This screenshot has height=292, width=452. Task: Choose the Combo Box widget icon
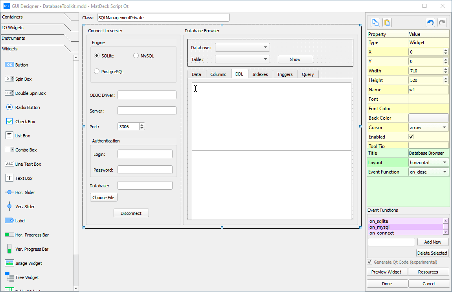9,150
